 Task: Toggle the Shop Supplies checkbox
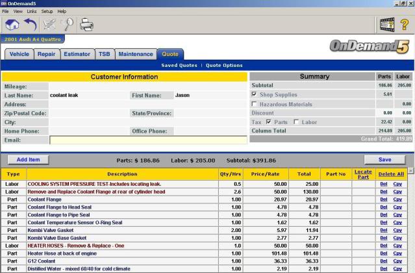(x=254, y=94)
